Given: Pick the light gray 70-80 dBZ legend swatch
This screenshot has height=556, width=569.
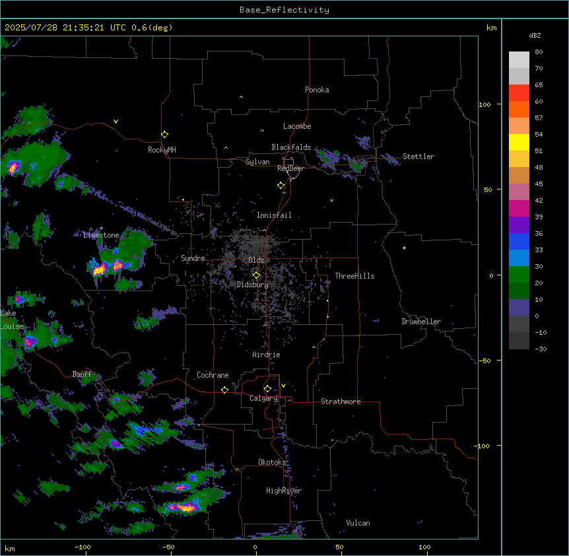Looking at the screenshot, I should point(519,60).
